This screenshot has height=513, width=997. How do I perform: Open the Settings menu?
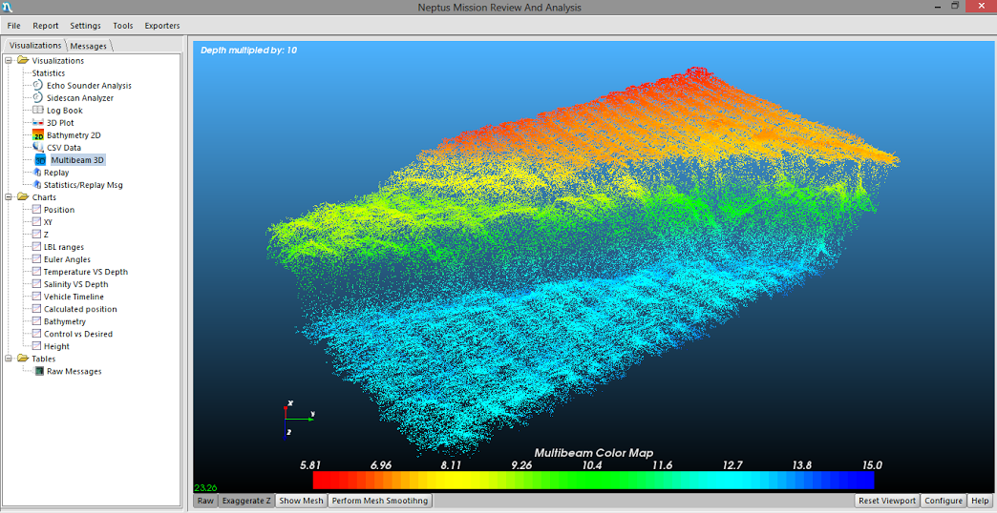85,26
